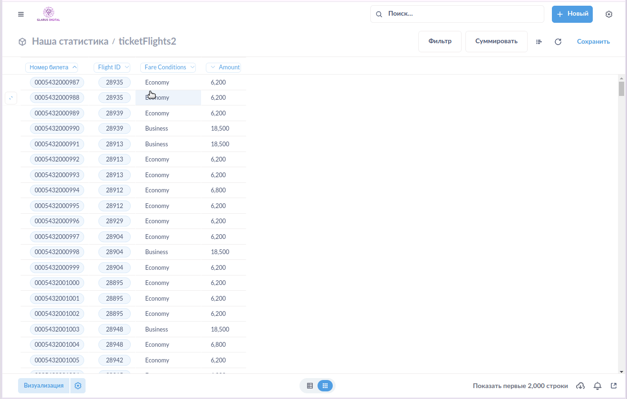The width and height of the screenshot is (627, 399).
Task: Open the Номер билета column header menu
Action: pos(52,67)
